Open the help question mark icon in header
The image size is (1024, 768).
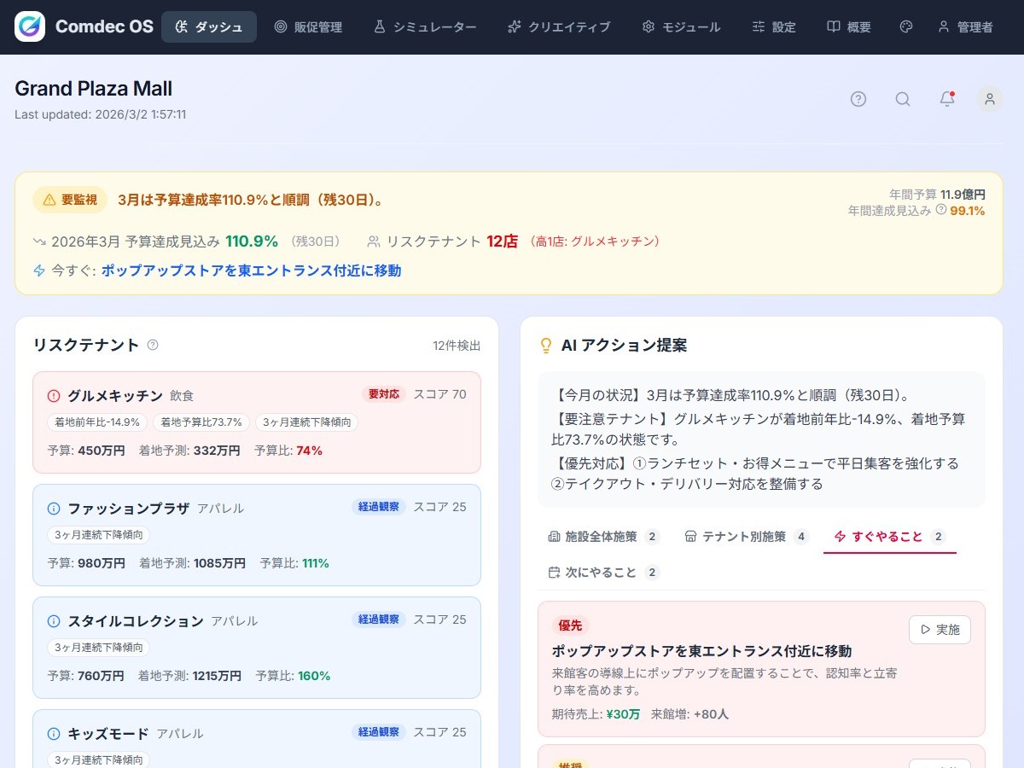point(858,99)
